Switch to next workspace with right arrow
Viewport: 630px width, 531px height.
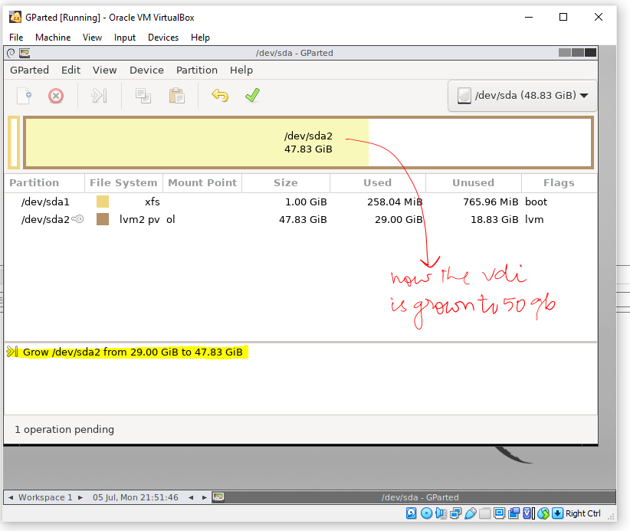(x=80, y=497)
